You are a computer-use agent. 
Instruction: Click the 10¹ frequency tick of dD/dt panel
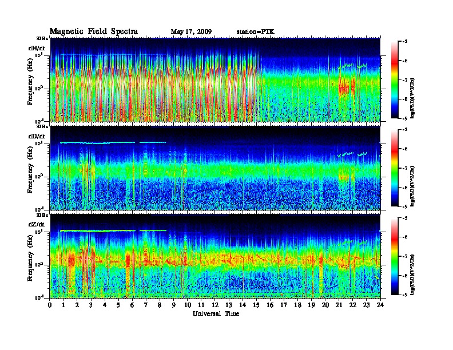tap(39, 143)
